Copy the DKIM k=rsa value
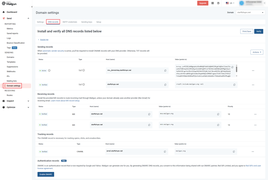Screen dimensions: 268x180 232,67
